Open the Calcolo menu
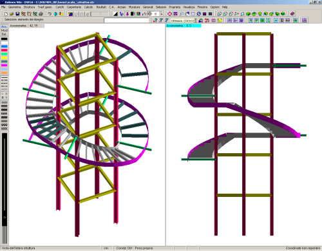The image size is (322, 251). tap(88, 7)
